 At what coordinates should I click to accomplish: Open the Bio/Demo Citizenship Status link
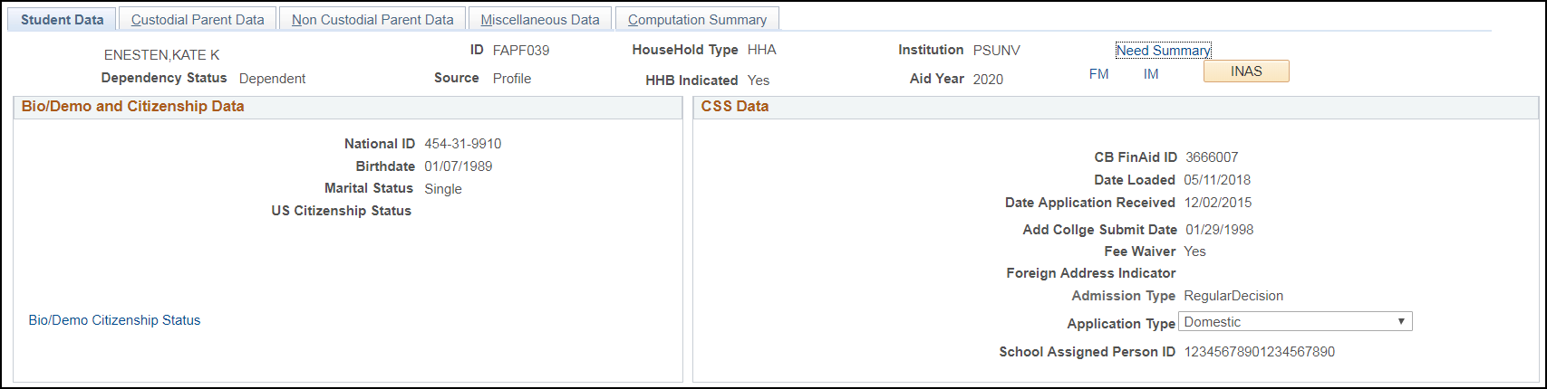pos(114,320)
